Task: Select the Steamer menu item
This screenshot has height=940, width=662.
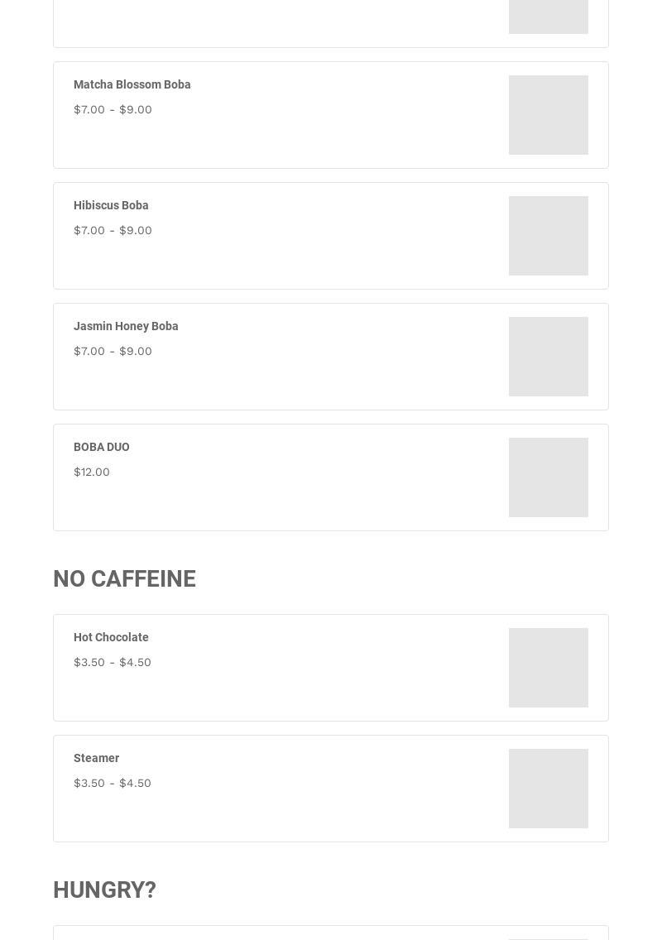Action: click(97, 758)
